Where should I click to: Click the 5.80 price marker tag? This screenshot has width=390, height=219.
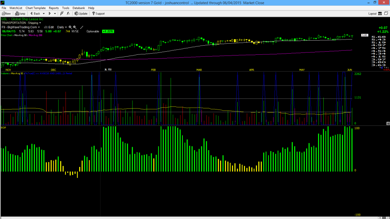pyautogui.click(x=364, y=35)
